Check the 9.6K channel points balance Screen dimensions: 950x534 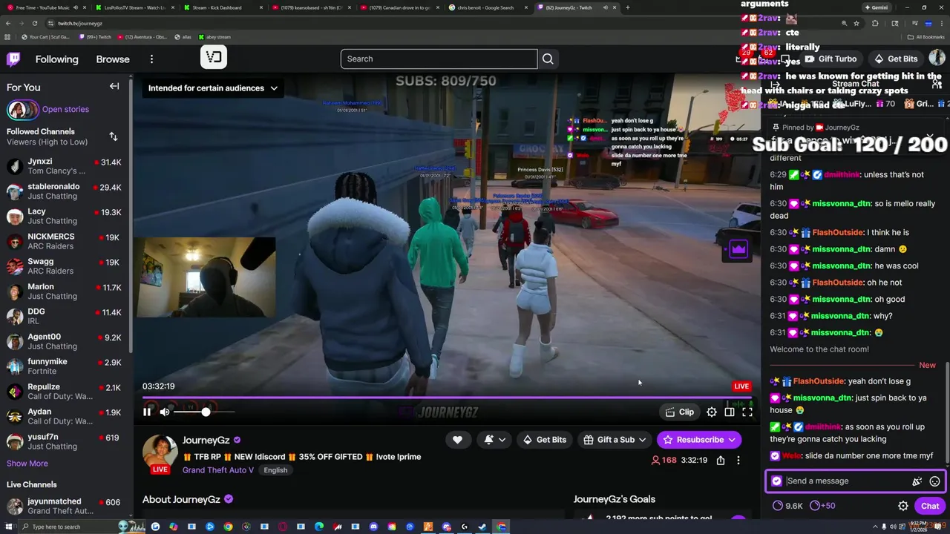point(787,506)
